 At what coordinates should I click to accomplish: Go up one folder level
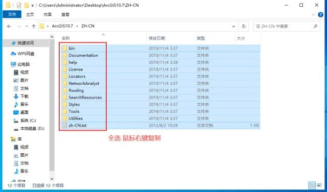(x=34, y=26)
